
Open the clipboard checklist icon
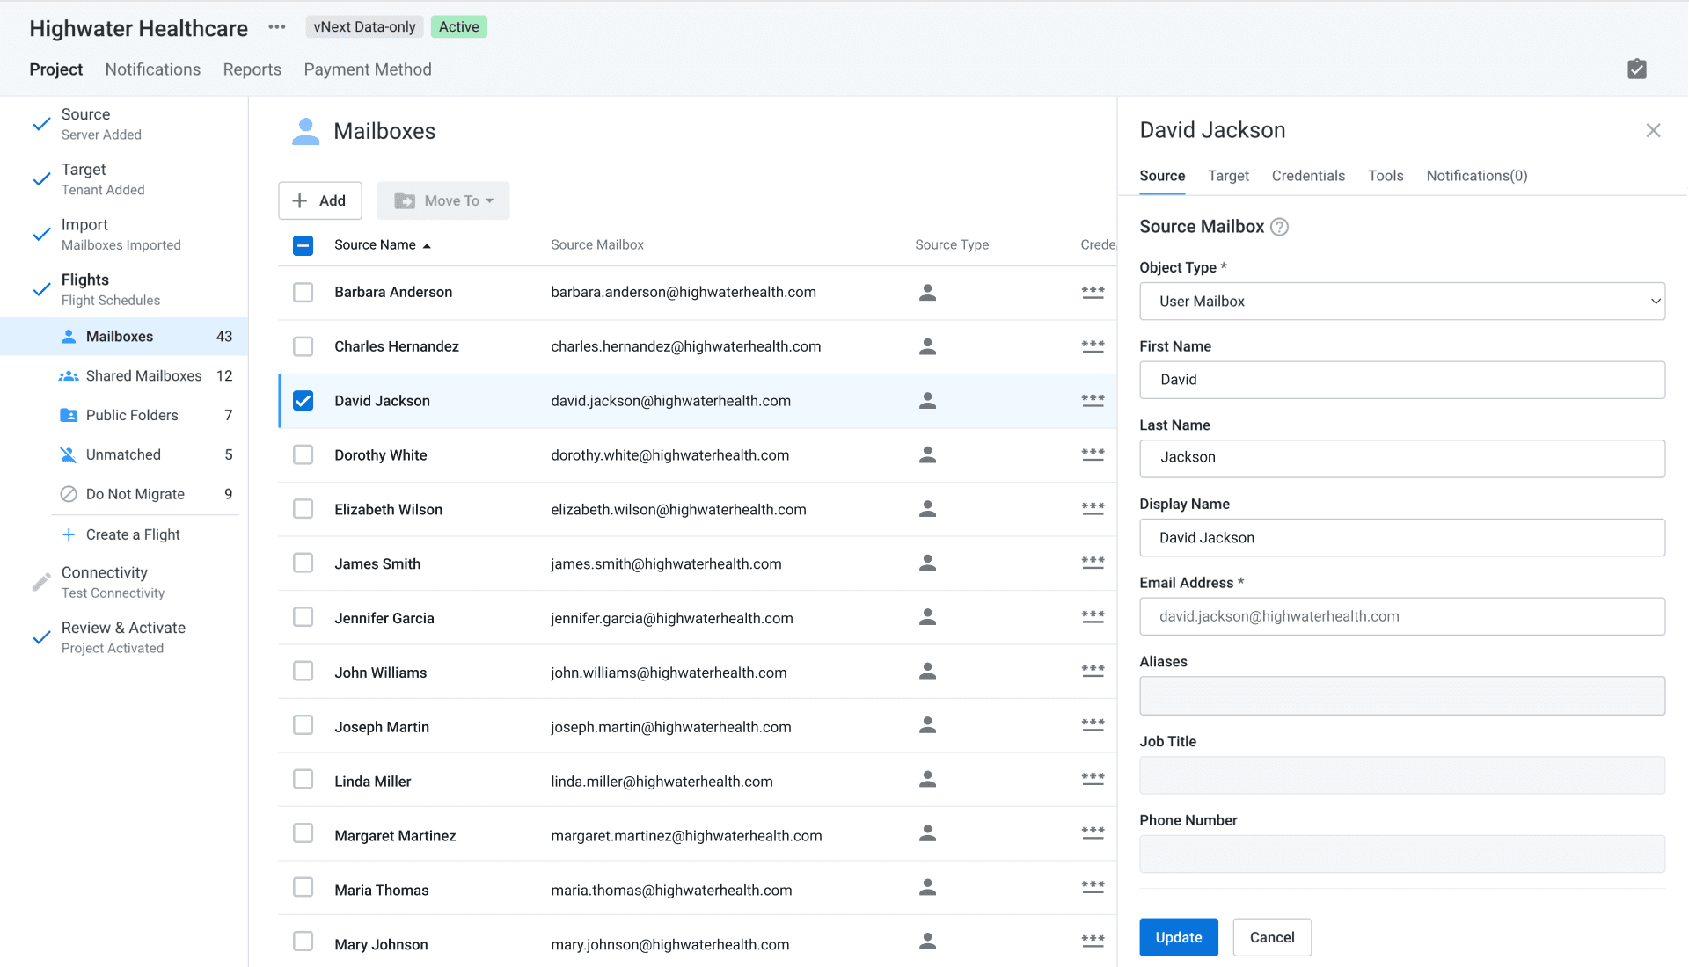tap(1636, 69)
